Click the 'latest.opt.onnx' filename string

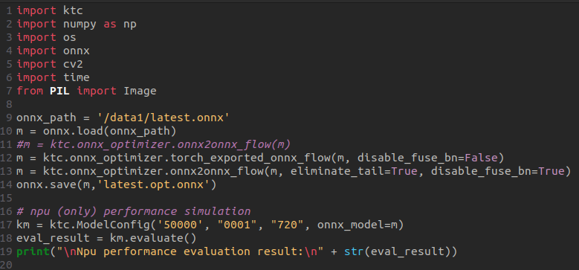coord(154,184)
